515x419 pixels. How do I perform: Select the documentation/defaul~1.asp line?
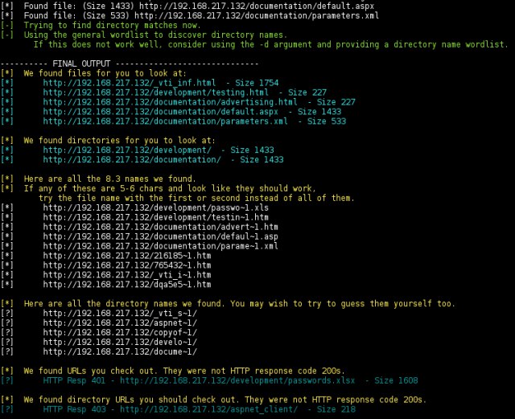pos(160,236)
